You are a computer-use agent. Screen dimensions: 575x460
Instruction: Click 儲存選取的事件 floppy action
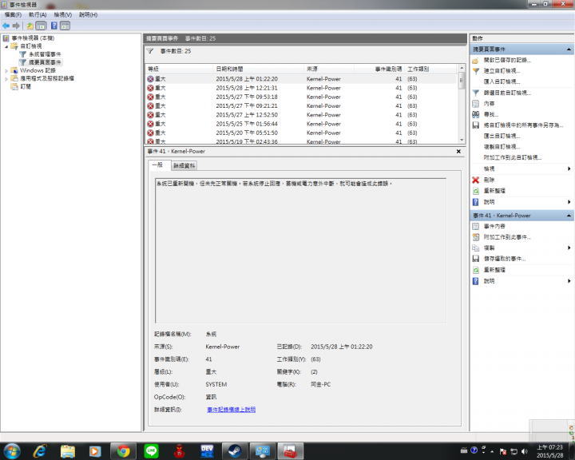click(x=505, y=259)
